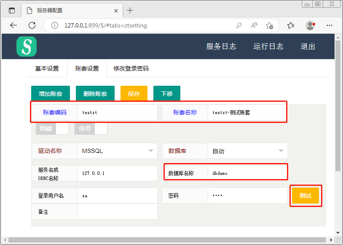Expand the 数据库 自动 dropdown
343x245 pixels.
(281, 151)
